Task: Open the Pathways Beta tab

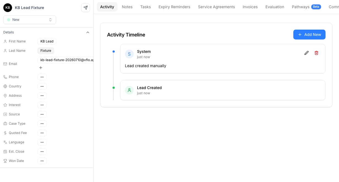Action: point(307,7)
